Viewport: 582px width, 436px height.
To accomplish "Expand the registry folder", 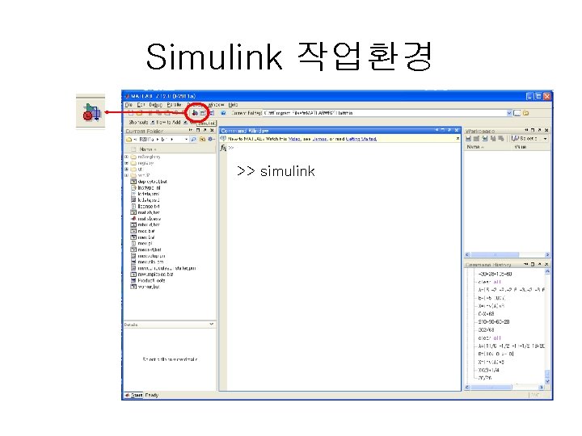I will point(127,163).
